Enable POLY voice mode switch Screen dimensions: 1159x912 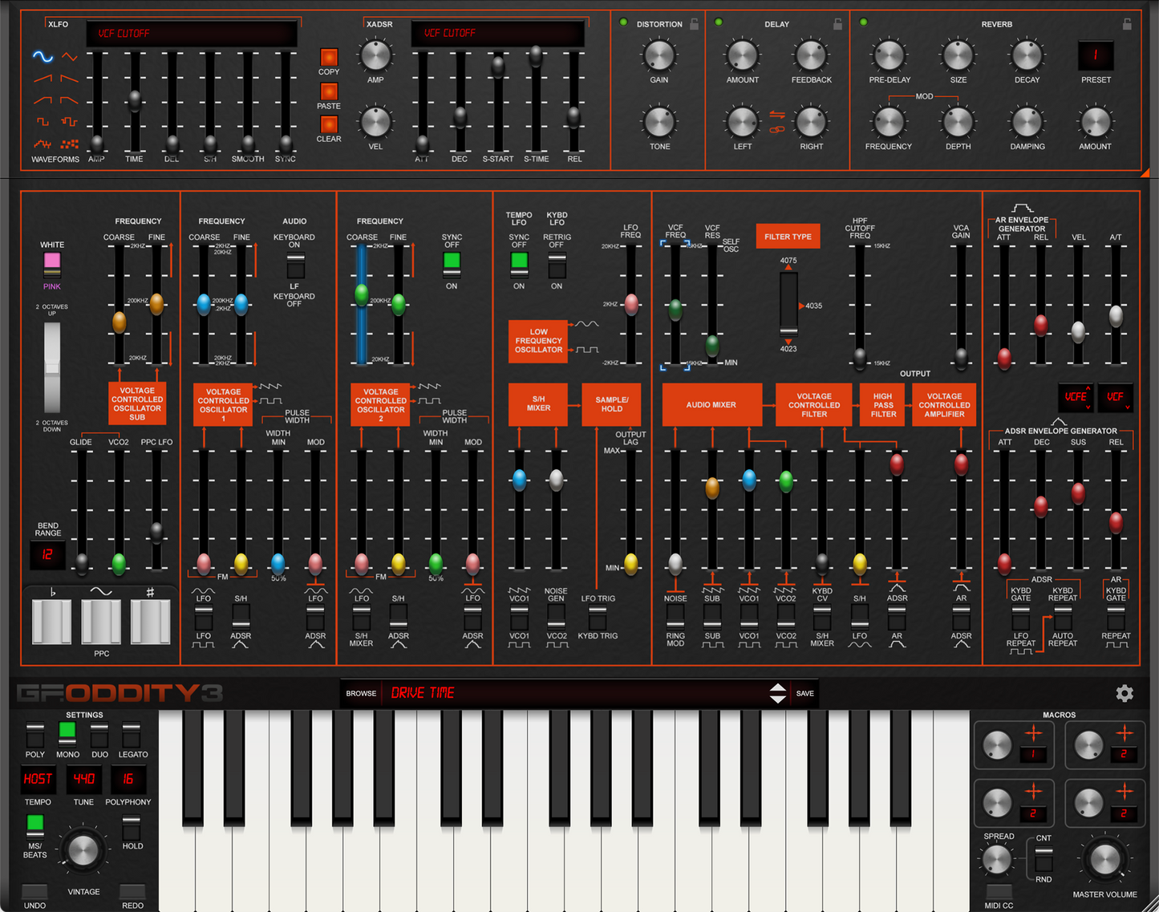coord(34,734)
